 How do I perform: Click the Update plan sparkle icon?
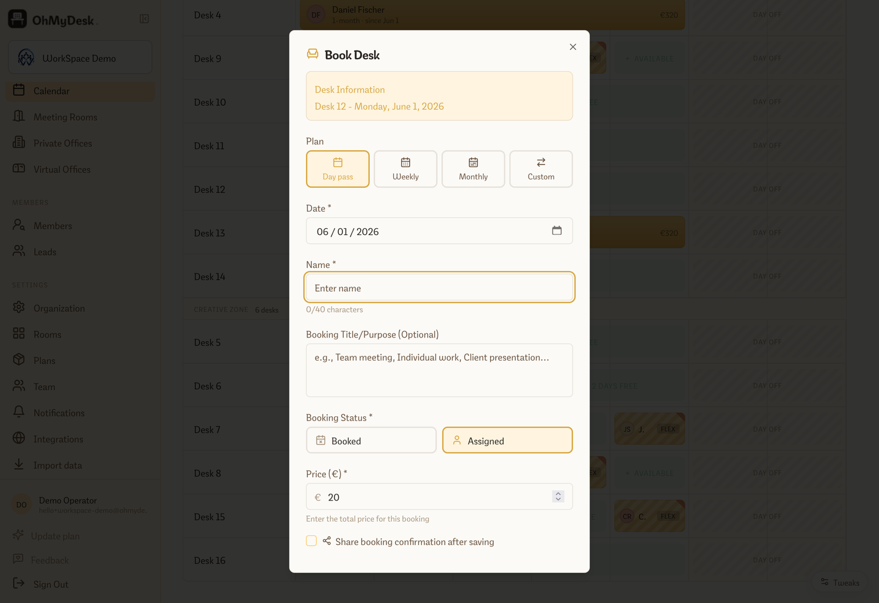(x=19, y=535)
